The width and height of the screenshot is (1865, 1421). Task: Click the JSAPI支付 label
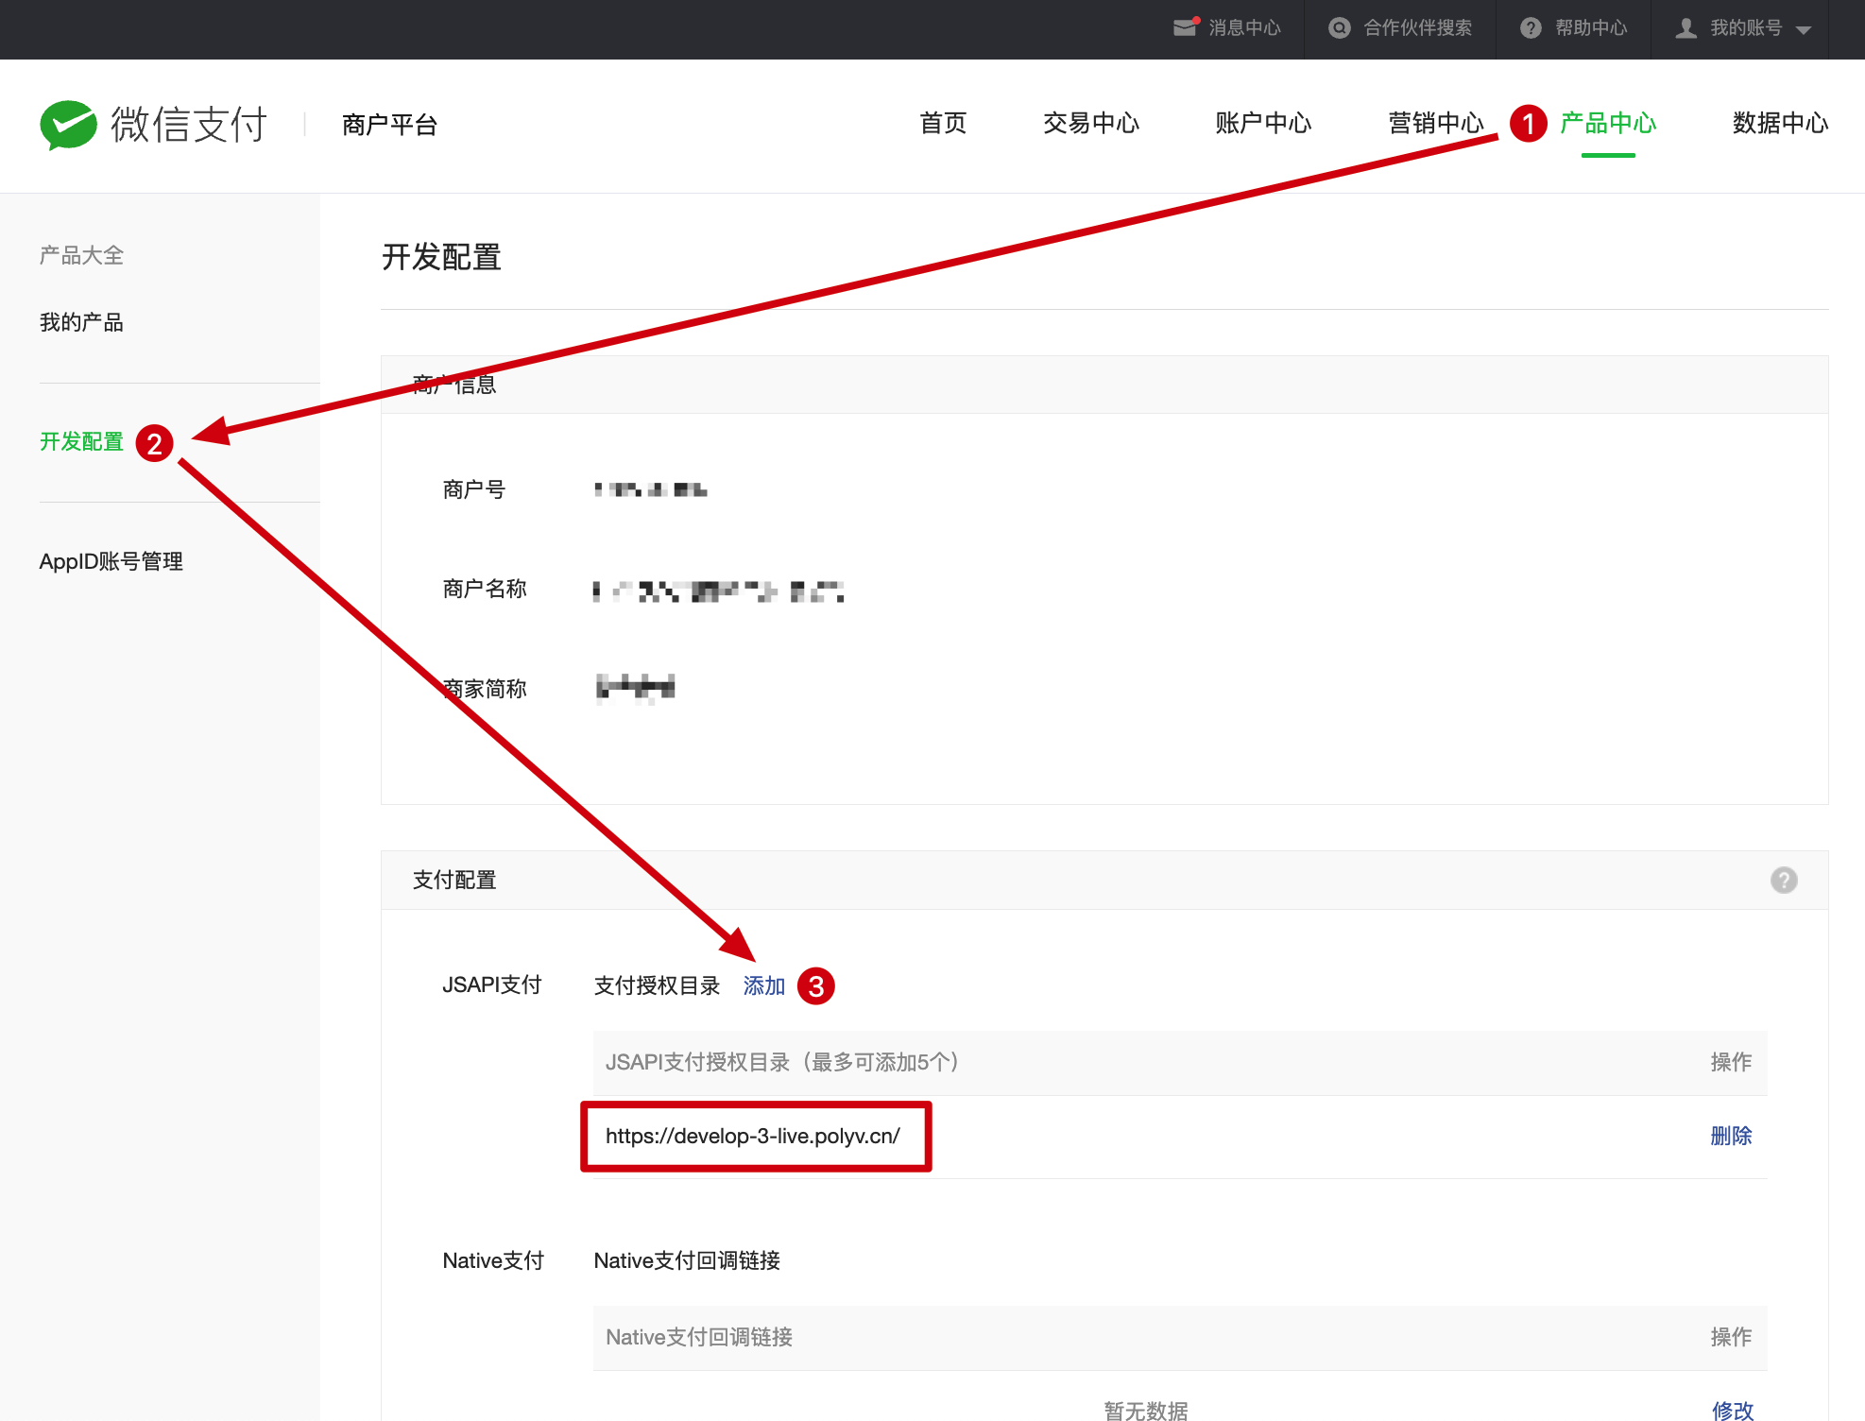(x=491, y=984)
